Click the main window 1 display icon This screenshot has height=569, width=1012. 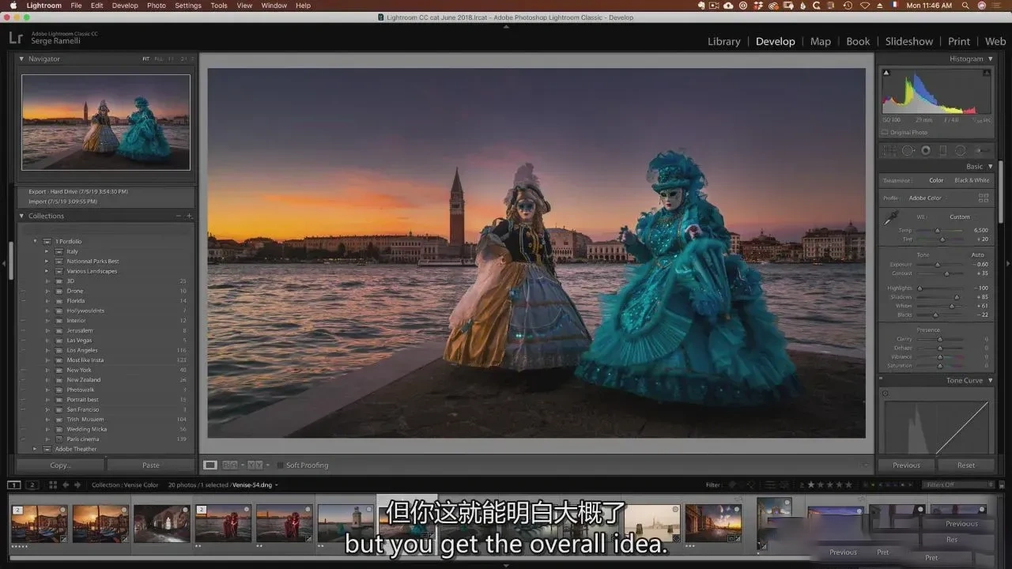[x=14, y=484]
